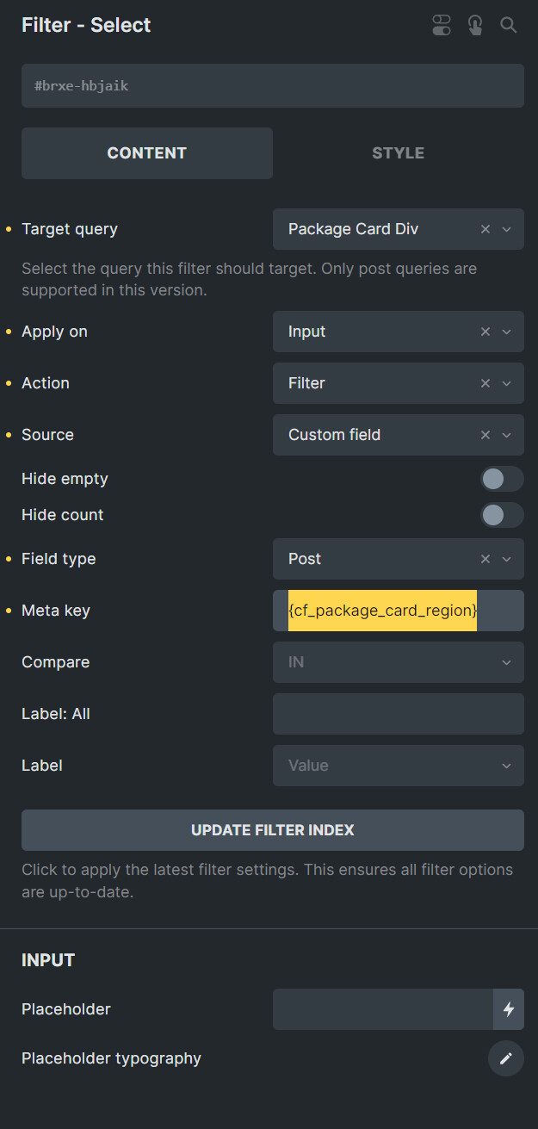Open the interactions pointer icon
538x1129 pixels.
pos(475,25)
